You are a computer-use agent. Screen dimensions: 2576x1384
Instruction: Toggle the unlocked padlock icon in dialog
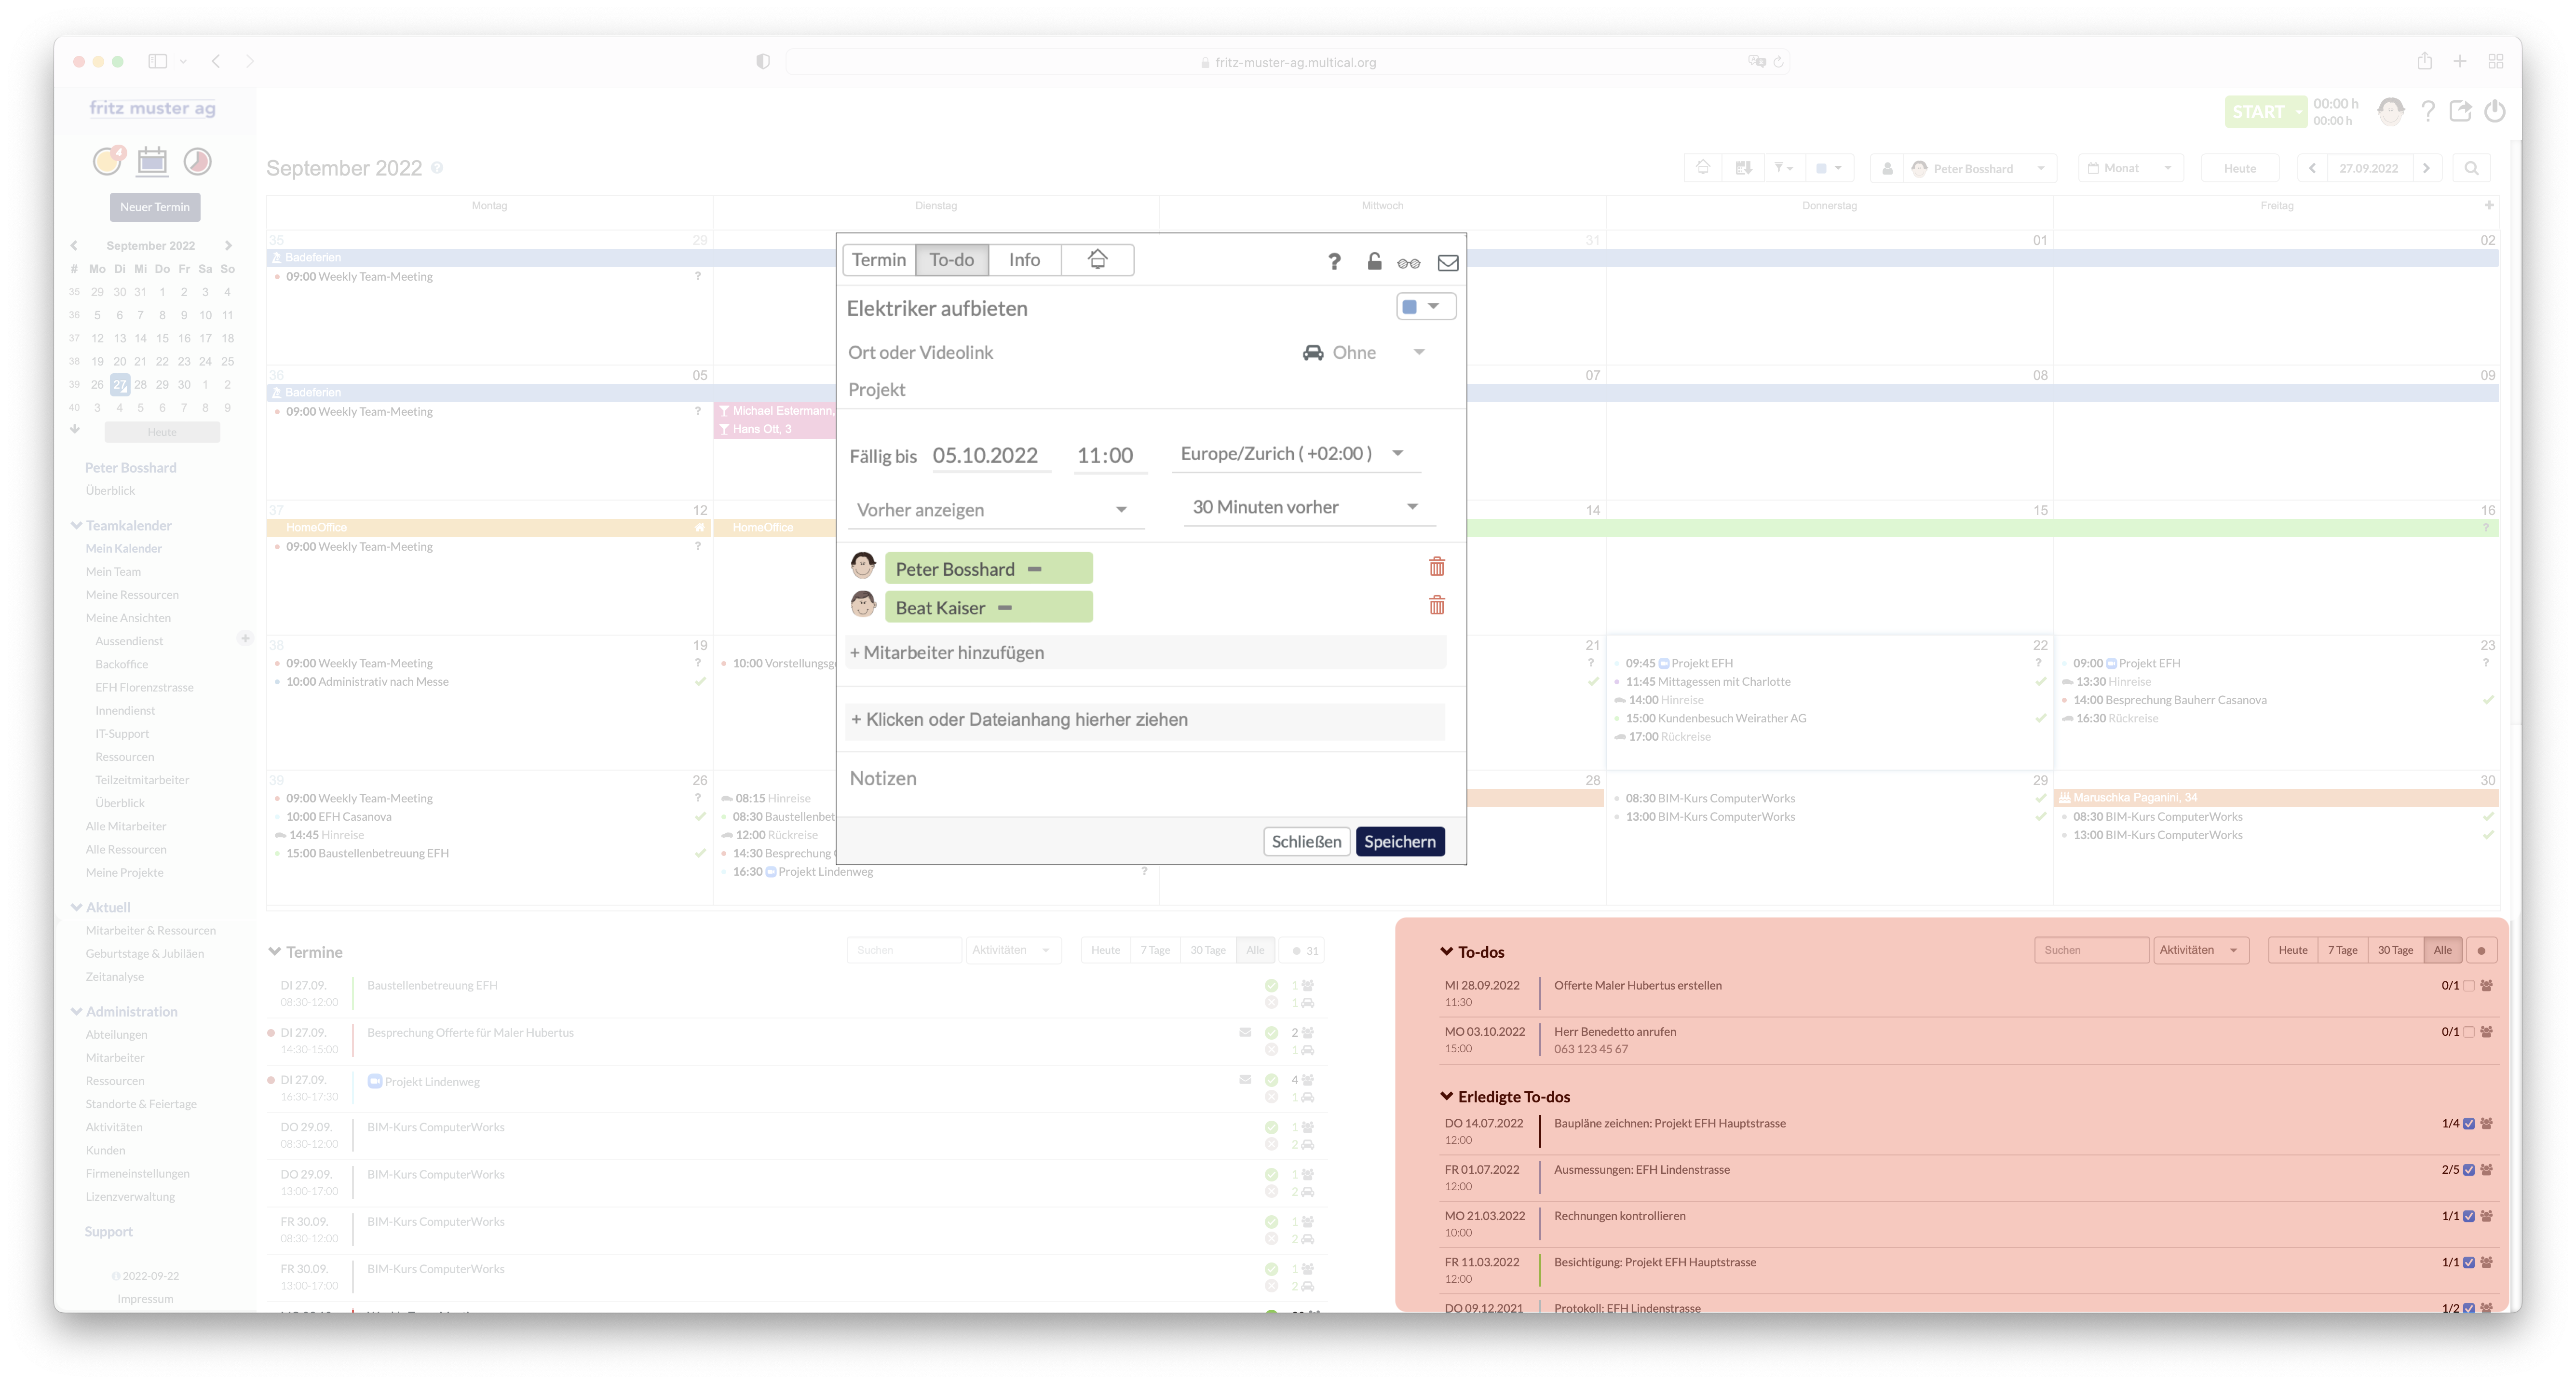(x=1374, y=261)
